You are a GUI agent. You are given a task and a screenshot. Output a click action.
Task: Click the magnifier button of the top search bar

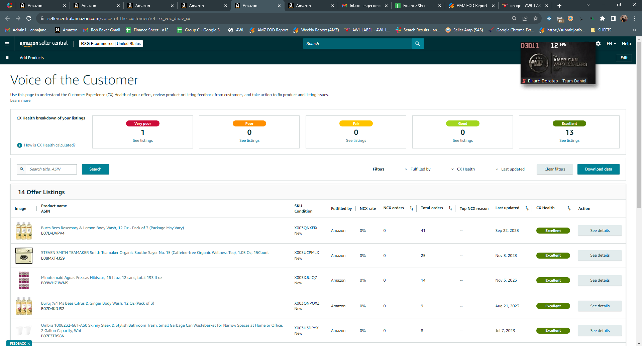coord(417,44)
